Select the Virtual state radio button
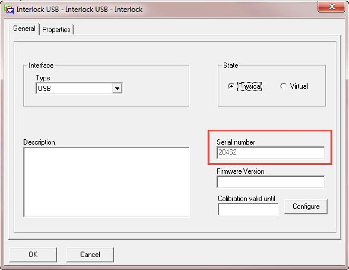349x270 pixels. point(283,86)
